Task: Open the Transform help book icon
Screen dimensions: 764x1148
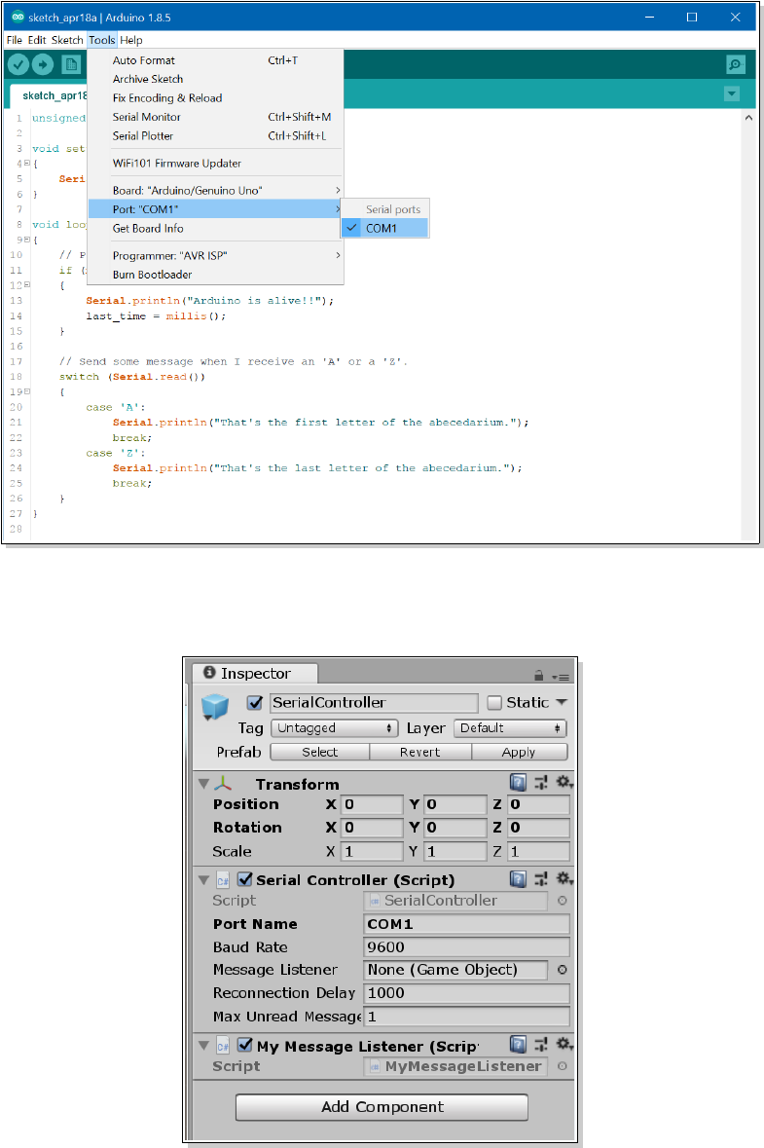Action: click(518, 783)
